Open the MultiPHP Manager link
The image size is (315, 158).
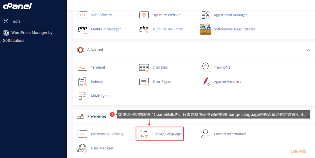106,29
